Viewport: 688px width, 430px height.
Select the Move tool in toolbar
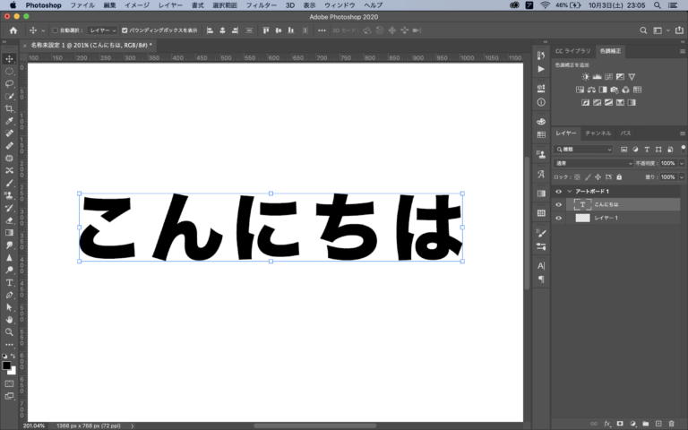9,57
